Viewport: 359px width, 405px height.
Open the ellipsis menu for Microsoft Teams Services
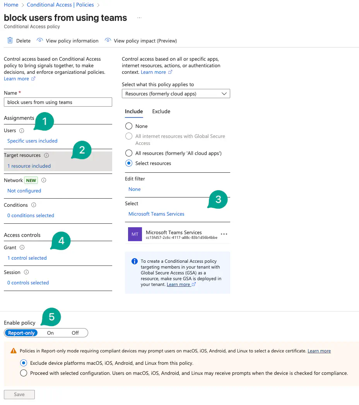pos(224,234)
